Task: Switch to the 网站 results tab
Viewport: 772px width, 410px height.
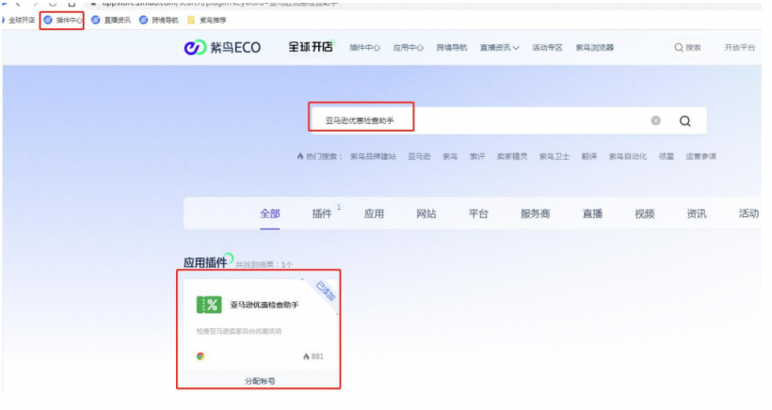Action: coord(426,213)
